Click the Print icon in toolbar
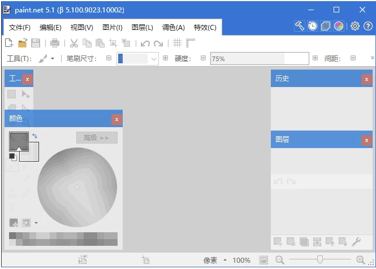Screen dimensions: 376x269 point(55,43)
